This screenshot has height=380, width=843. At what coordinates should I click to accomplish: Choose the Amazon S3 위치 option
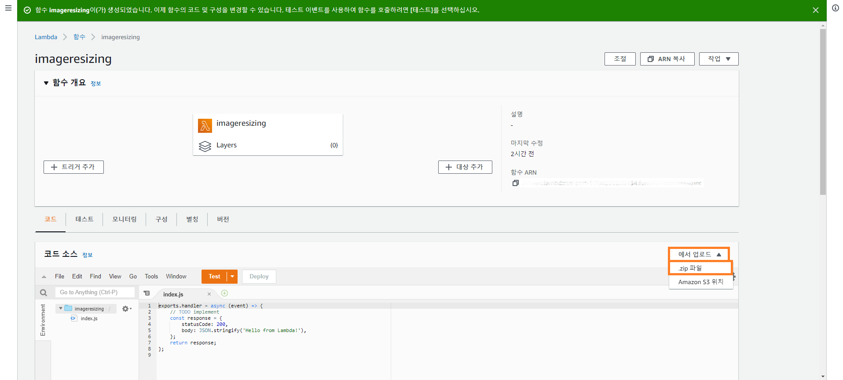pyautogui.click(x=700, y=282)
